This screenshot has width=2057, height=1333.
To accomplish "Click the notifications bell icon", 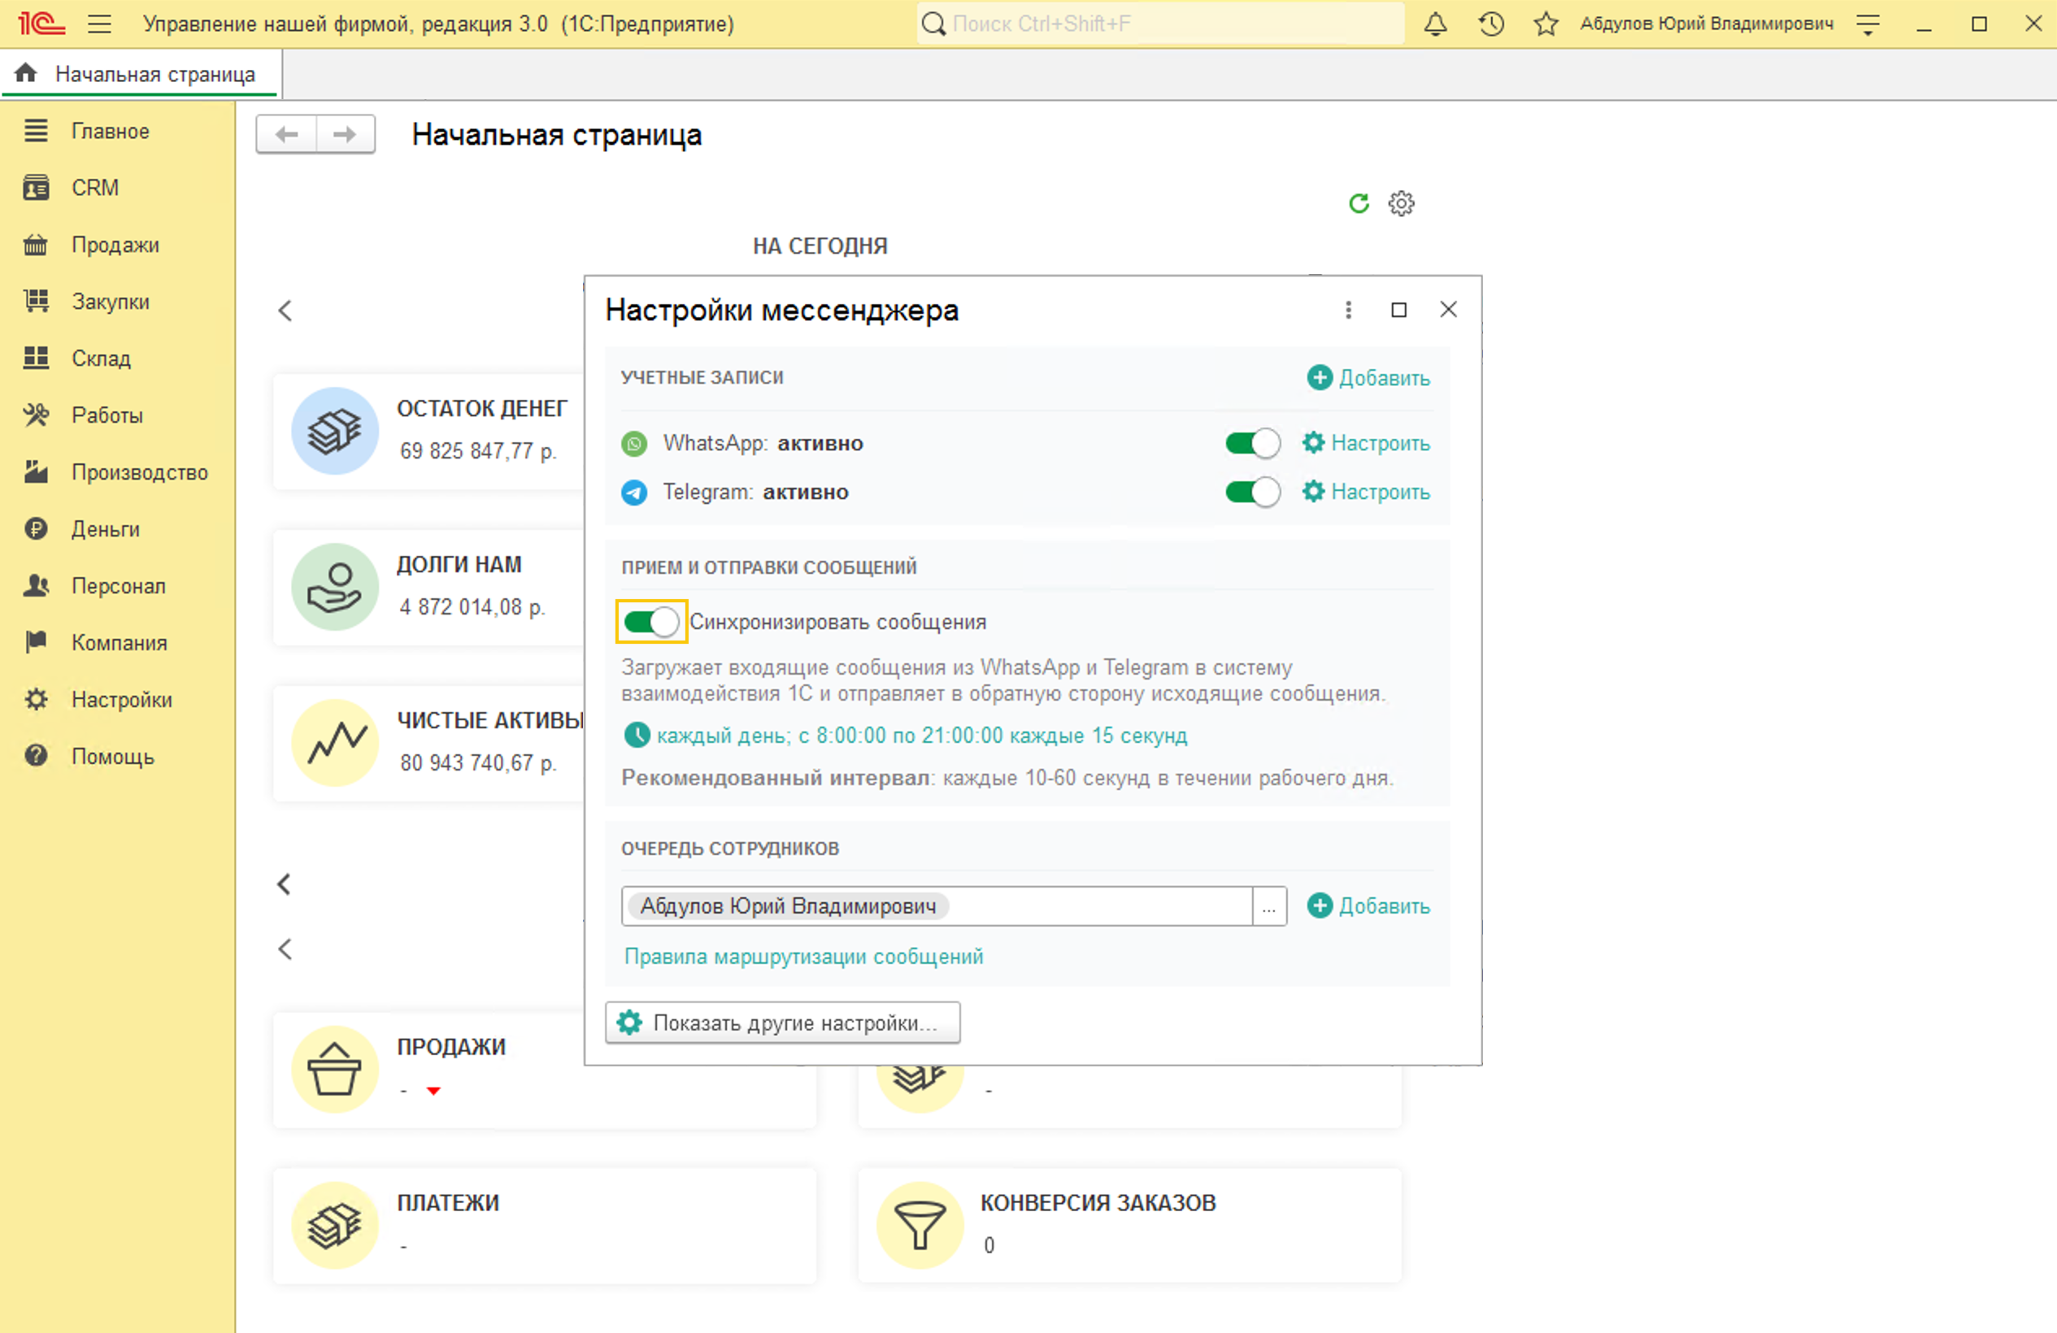I will (x=1435, y=24).
